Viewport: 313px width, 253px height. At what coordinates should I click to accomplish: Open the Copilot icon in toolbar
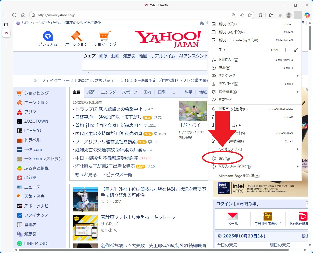[307, 15]
